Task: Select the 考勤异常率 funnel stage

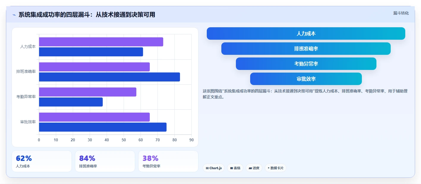Action: point(306,64)
